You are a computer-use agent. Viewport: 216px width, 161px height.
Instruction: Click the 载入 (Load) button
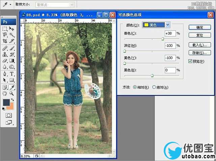[200, 45]
